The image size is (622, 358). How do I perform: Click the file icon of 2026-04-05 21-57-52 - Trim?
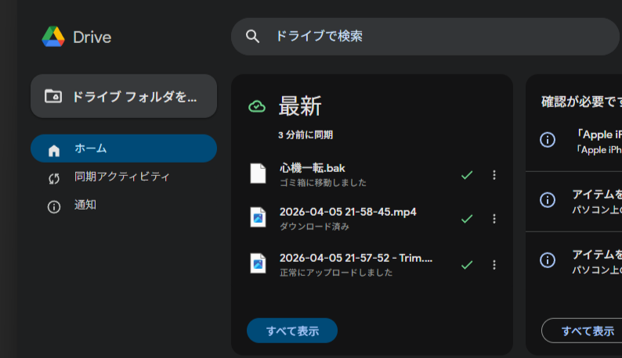(258, 263)
